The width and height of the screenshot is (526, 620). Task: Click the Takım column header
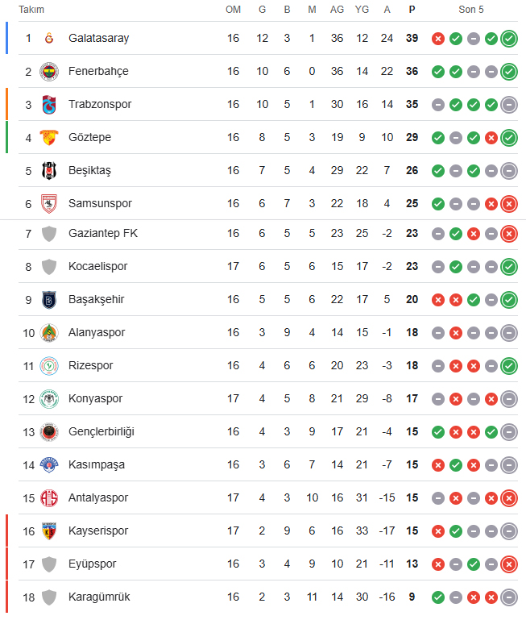pyautogui.click(x=31, y=10)
